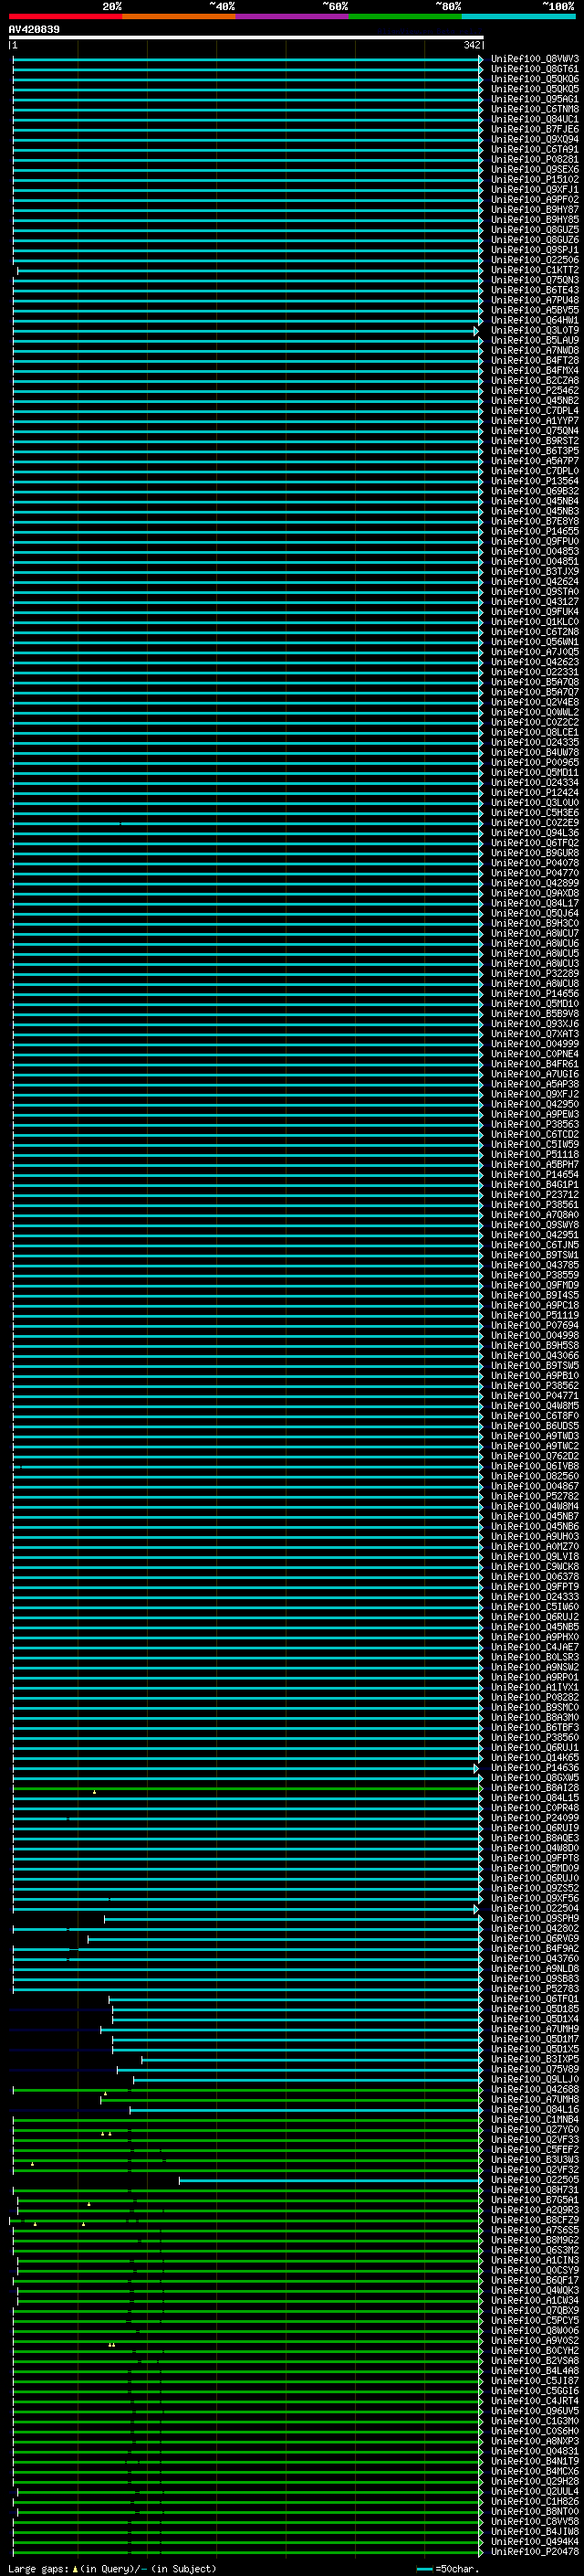Select hit UniRef100_P51119
Viewport: 584px width, 2576px height.
(534, 1315)
